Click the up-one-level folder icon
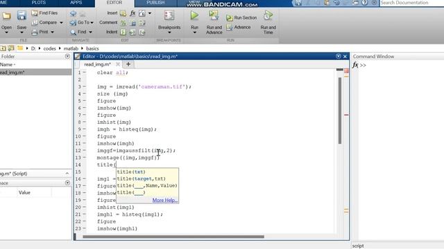 [3, 48]
